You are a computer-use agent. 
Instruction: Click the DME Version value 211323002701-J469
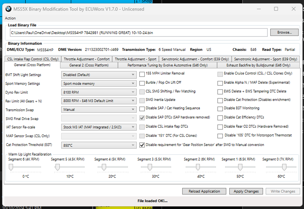click(102, 49)
